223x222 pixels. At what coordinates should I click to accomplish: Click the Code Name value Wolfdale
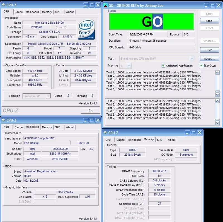pyautogui.click(x=37, y=27)
